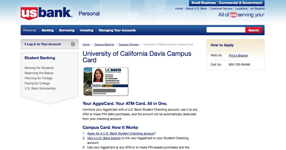Open the Investing menu
Screen dimensions: 286x150
(x=86, y=30)
